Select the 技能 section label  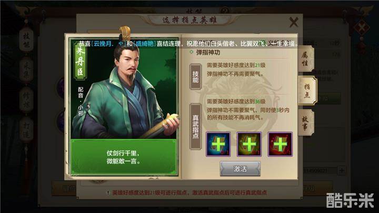[195, 77]
